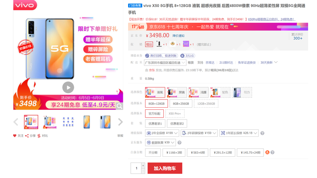The image size is (317, 178).
Task: Click the 30天换新 link
Action: pyautogui.click(x=267, y=63)
